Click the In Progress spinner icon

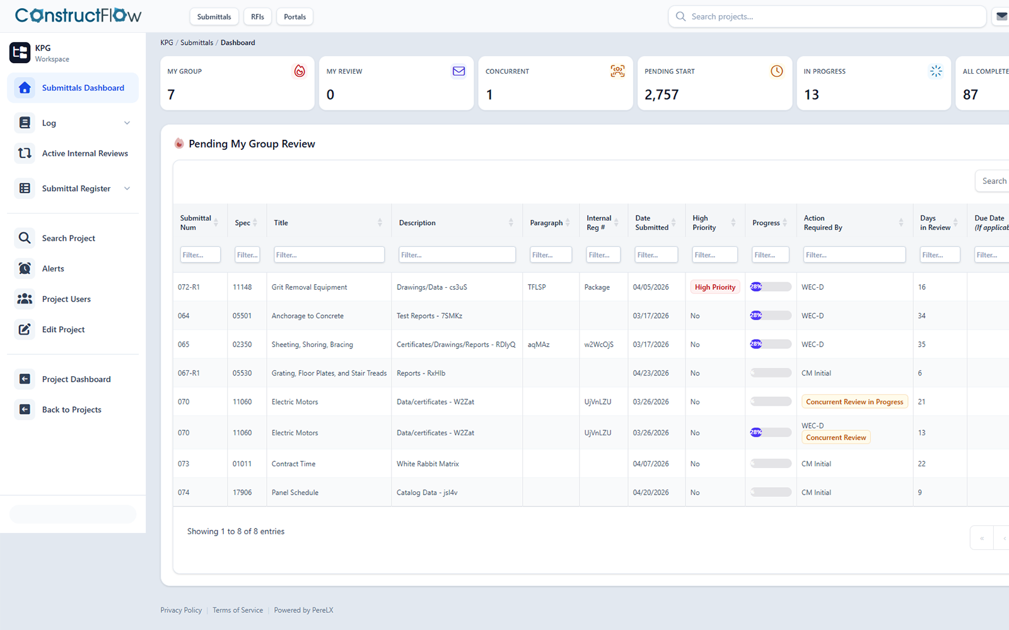pyautogui.click(x=936, y=71)
